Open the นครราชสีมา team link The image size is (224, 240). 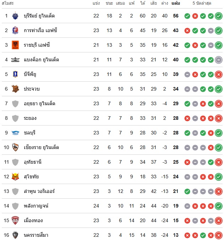pos(36,235)
